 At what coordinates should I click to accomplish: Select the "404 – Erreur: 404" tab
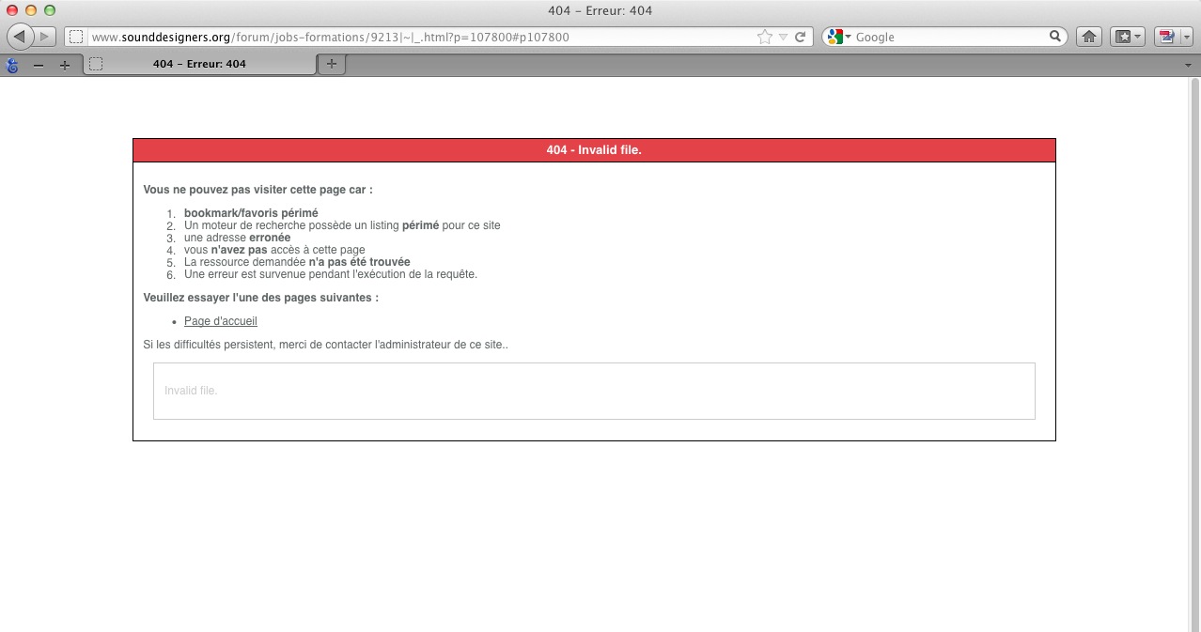click(199, 64)
